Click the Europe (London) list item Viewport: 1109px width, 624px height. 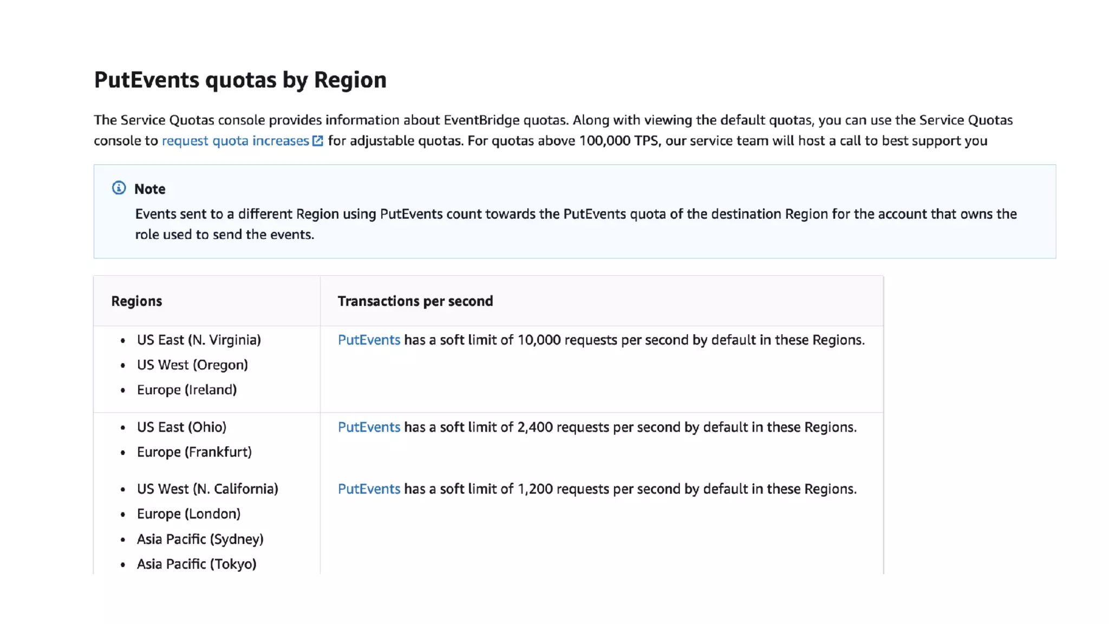tap(188, 513)
